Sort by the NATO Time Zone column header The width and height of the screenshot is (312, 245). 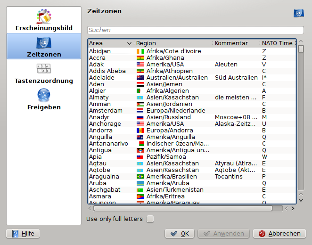coord(278,43)
